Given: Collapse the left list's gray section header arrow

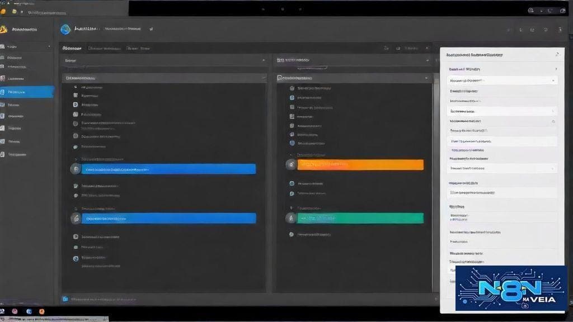Looking at the screenshot, I should (263, 78).
